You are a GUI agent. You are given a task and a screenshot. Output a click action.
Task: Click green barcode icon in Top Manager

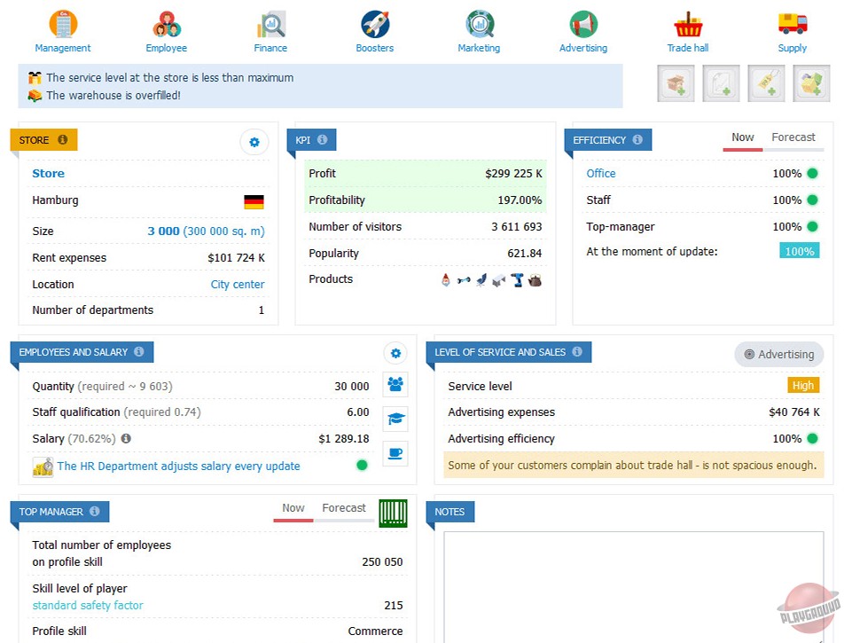(x=393, y=513)
